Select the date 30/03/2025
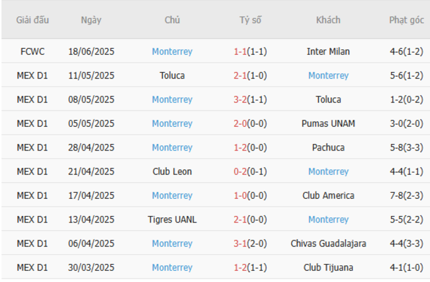The width and height of the screenshot is (430, 282). [x=91, y=267]
